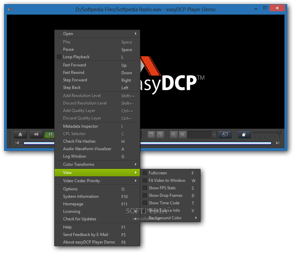
Task: Click the fit-to-window toolbar button
Action: [x=225, y=135]
